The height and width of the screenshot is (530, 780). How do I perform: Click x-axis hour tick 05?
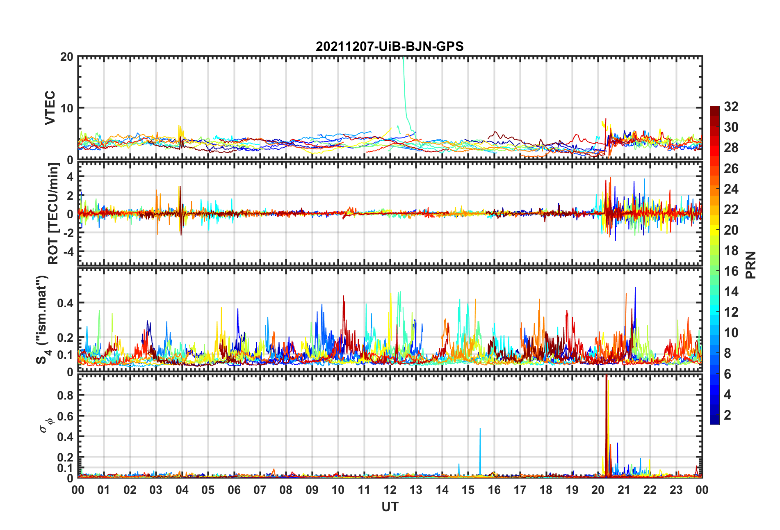208,490
